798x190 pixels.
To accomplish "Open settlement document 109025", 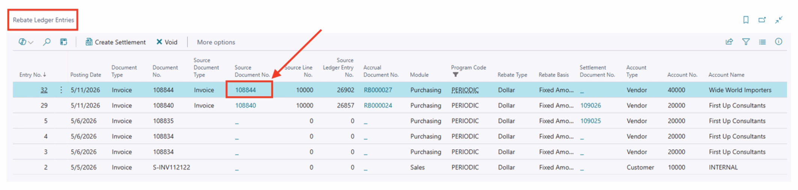I will (x=590, y=121).
